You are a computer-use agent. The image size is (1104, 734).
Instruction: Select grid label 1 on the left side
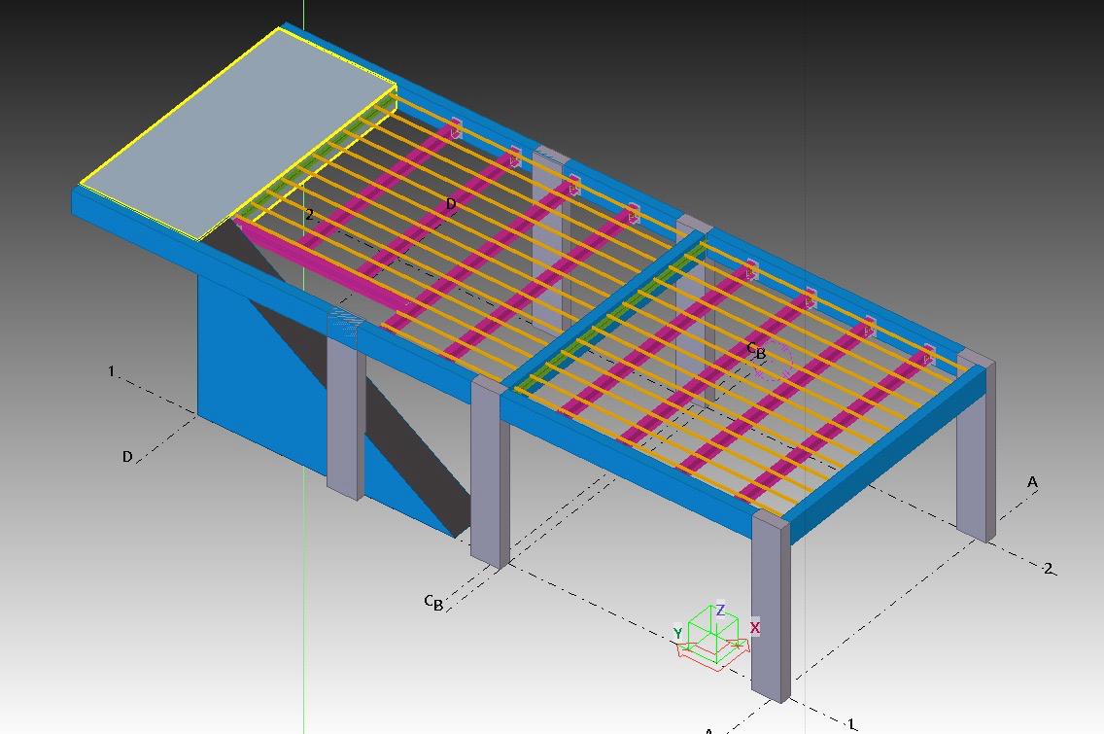point(112,371)
